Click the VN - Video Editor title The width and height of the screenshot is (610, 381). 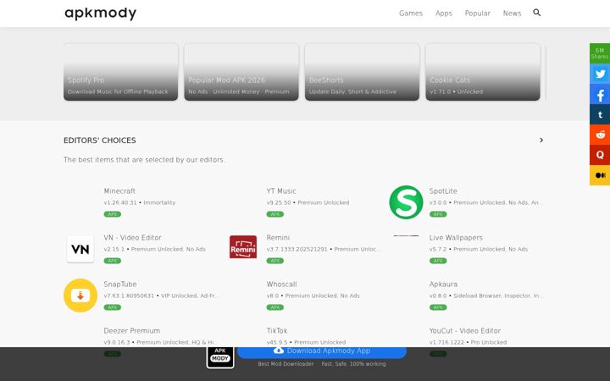click(x=132, y=238)
